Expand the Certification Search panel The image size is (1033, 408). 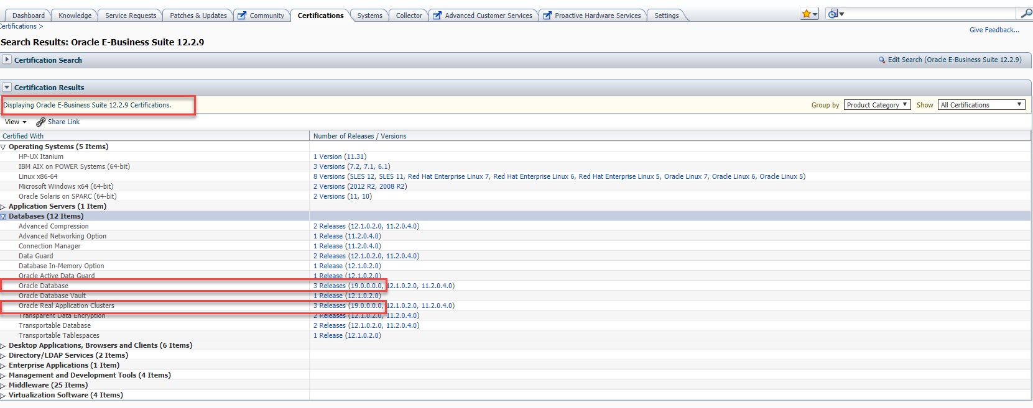point(7,60)
